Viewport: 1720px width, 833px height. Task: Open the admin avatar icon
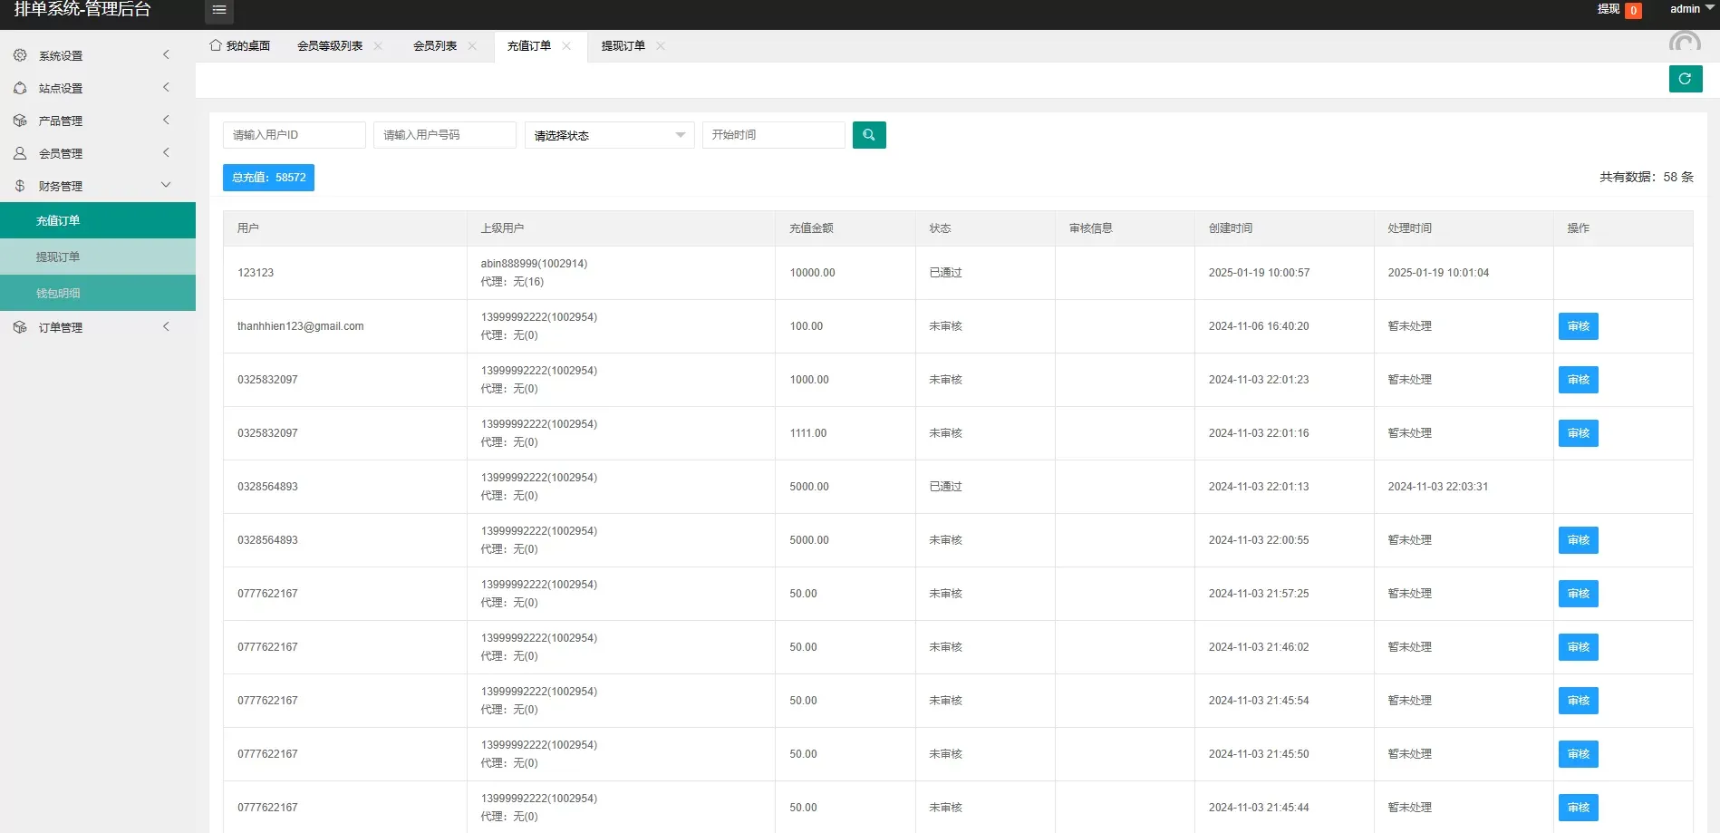point(1686,41)
